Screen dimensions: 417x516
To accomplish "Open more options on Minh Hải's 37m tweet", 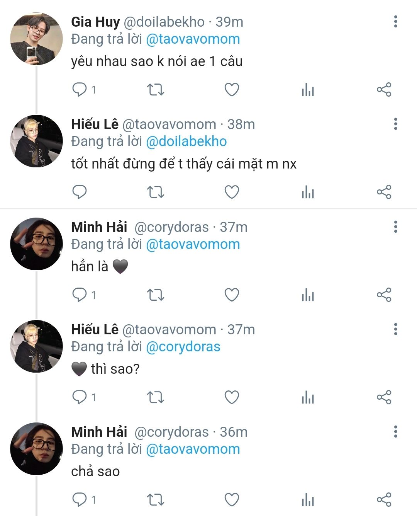I will point(395,227).
